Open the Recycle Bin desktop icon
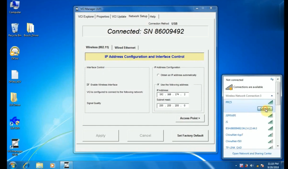 click(x=15, y=30)
